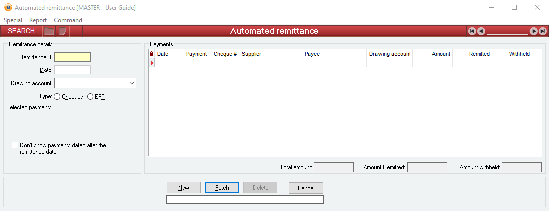Click into the Remittance # field

click(x=73, y=57)
